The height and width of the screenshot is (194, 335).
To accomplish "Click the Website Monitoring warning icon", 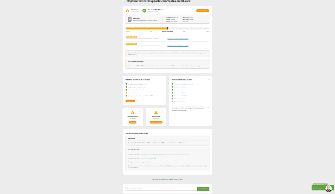I will pos(133,112).
